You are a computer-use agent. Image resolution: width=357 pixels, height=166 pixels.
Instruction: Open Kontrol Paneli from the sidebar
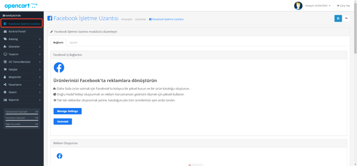(x=17, y=31)
